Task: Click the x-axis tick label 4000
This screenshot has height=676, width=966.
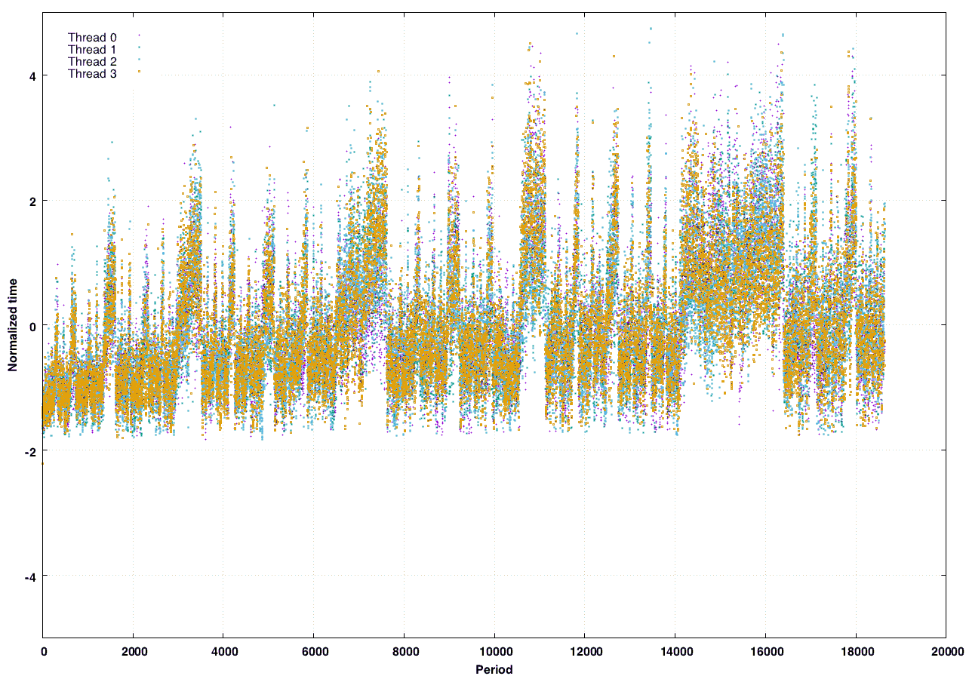Action: pyautogui.click(x=223, y=651)
